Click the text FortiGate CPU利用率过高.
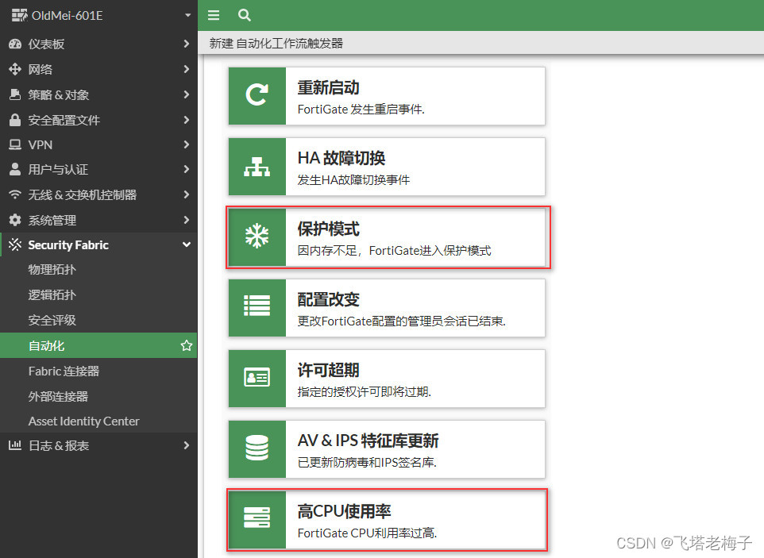The width and height of the screenshot is (764, 558). (x=368, y=533)
